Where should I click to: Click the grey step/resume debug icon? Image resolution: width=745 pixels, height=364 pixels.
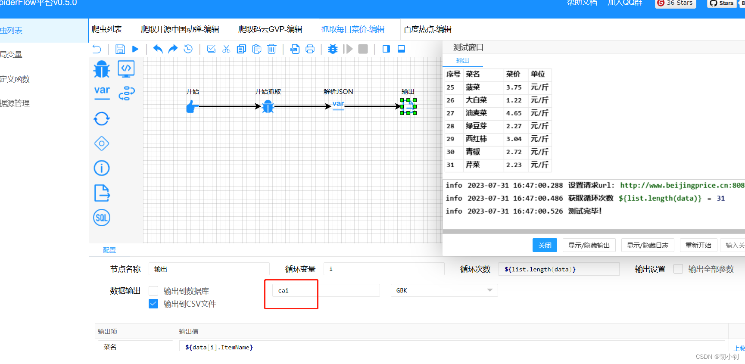point(348,49)
